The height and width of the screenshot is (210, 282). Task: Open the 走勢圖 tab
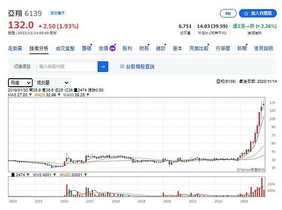(x=15, y=48)
